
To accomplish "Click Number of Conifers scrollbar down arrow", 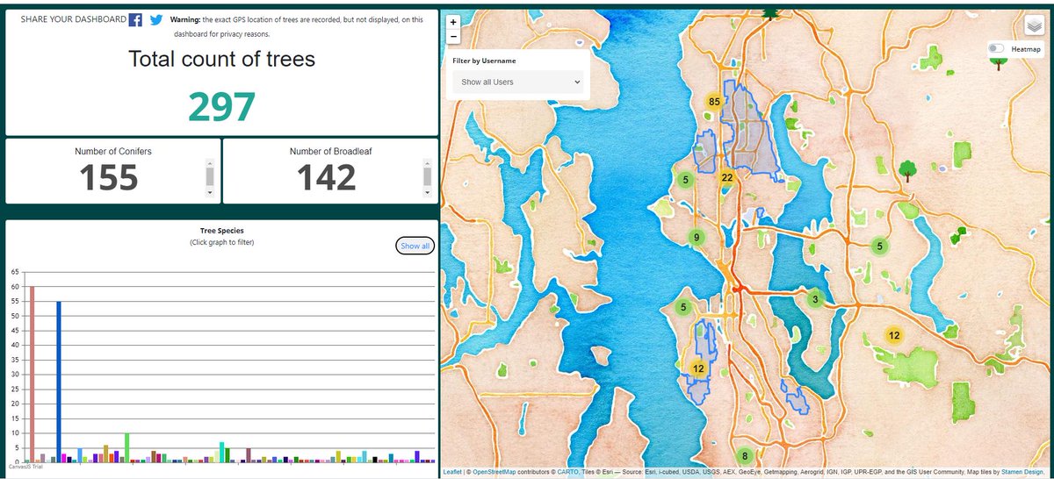I will click(x=210, y=193).
